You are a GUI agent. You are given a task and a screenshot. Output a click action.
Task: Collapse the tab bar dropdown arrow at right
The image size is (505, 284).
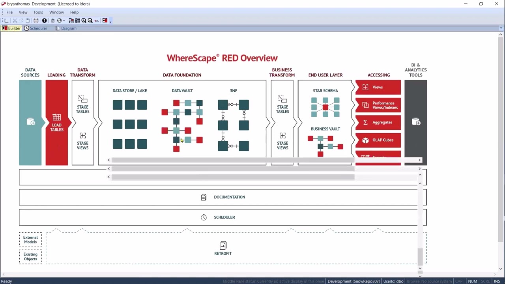[501, 28]
